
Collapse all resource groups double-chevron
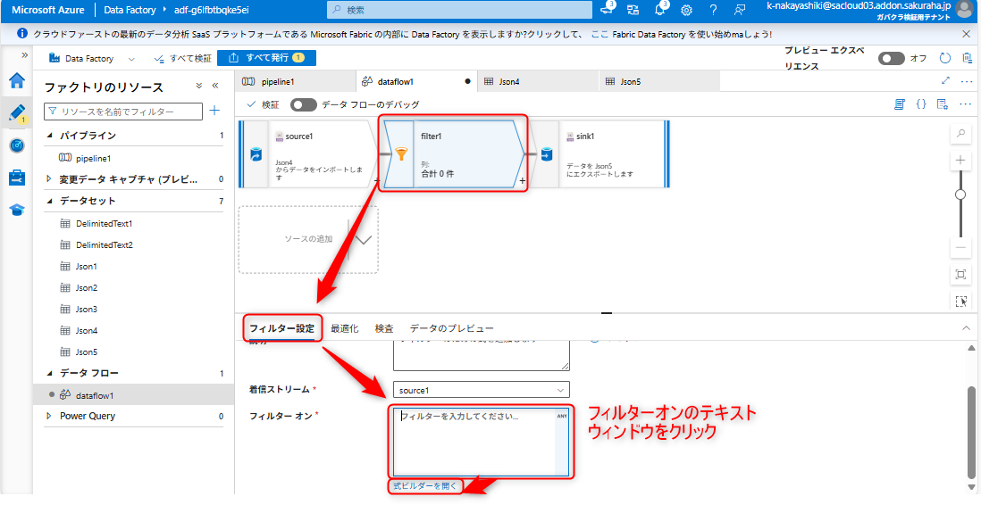[x=199, y=86]
